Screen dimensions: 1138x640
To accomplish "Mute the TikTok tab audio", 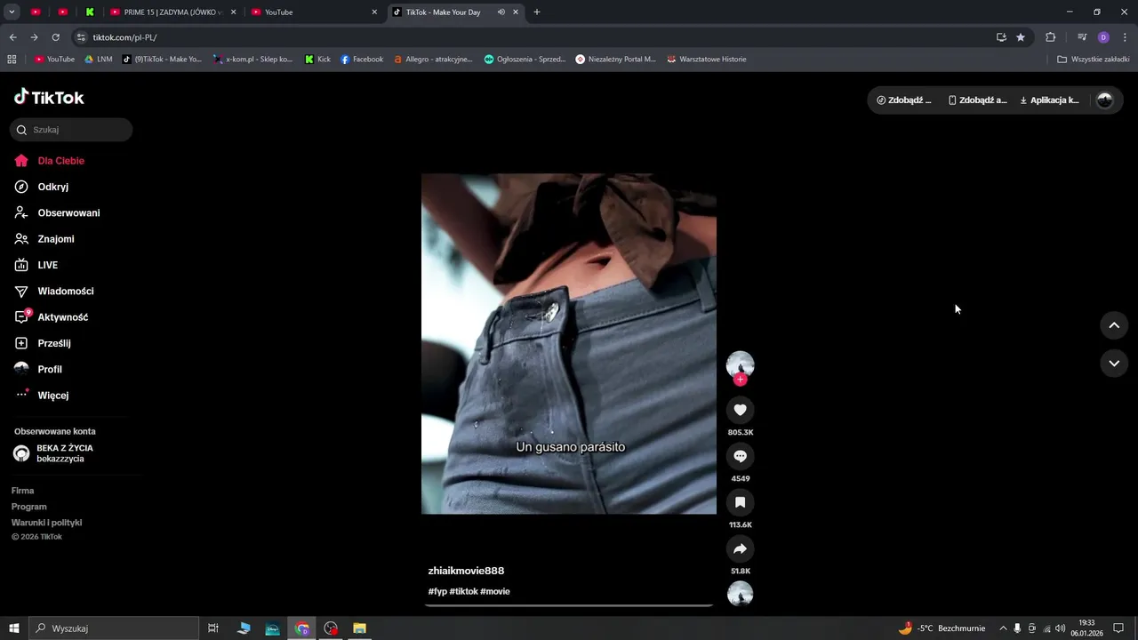I will 501,12.
